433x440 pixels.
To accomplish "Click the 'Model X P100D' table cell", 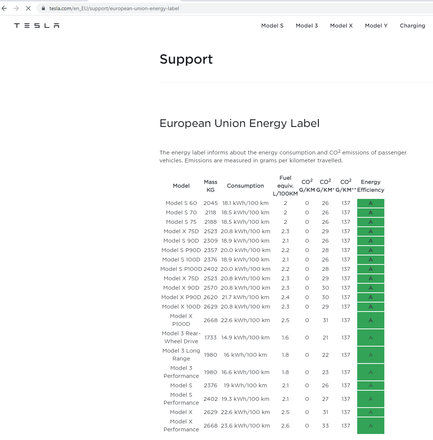I will (x=181, y=320).
